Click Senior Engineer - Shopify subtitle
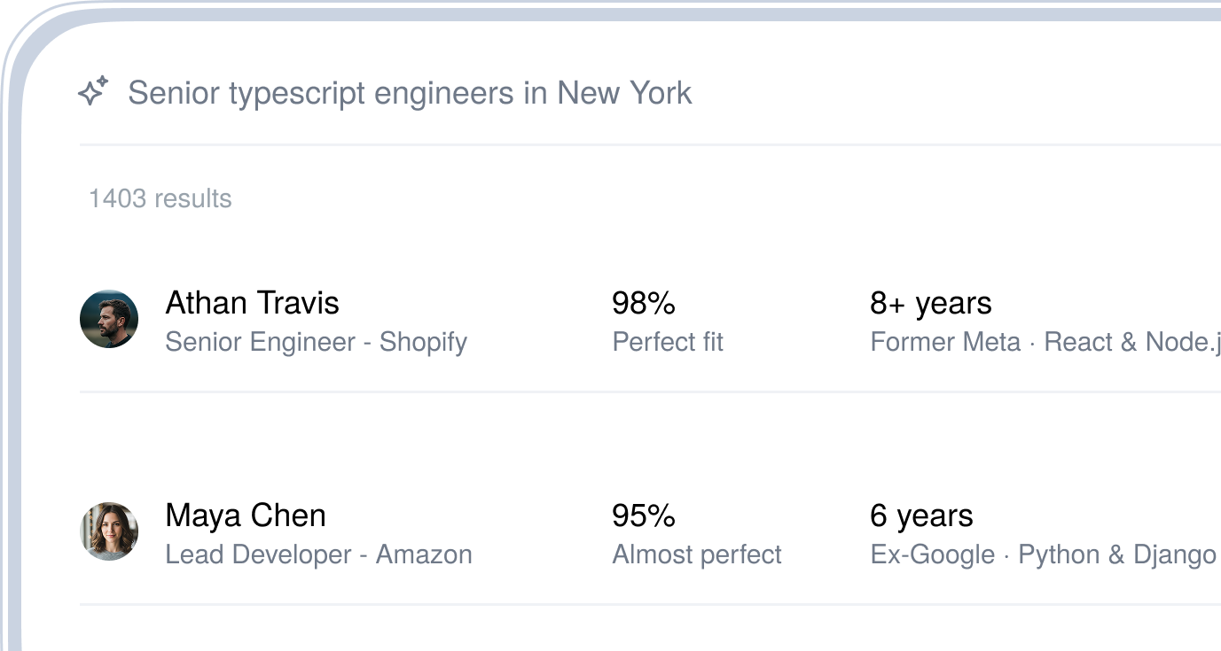1221x651 pixels. (316, 342)
